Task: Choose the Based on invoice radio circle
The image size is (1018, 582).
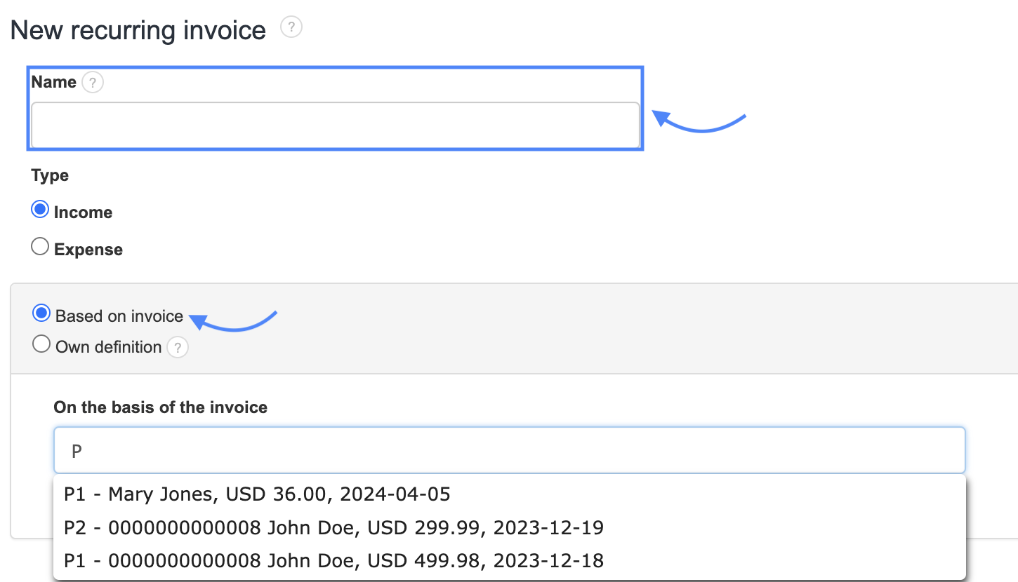Action: (x=42, y=313)
